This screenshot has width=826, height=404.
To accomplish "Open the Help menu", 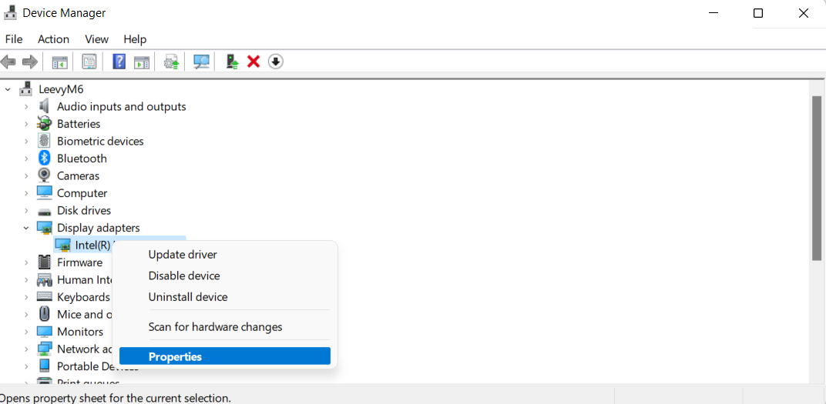I will 135,39.
